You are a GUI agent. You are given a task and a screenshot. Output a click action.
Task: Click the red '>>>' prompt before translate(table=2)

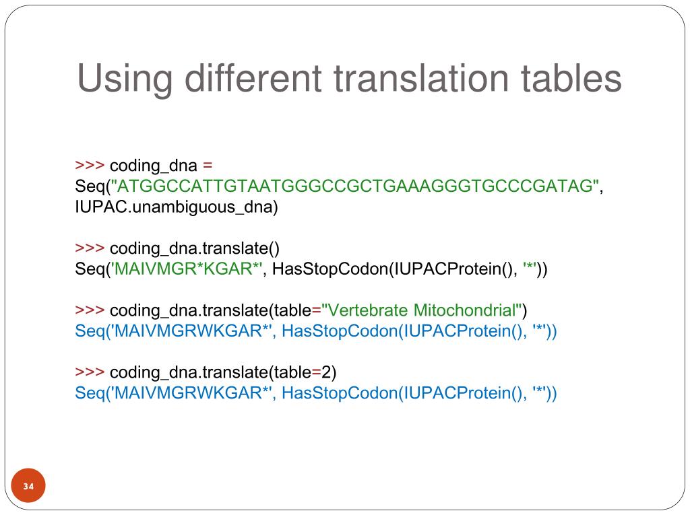(90, 372)
